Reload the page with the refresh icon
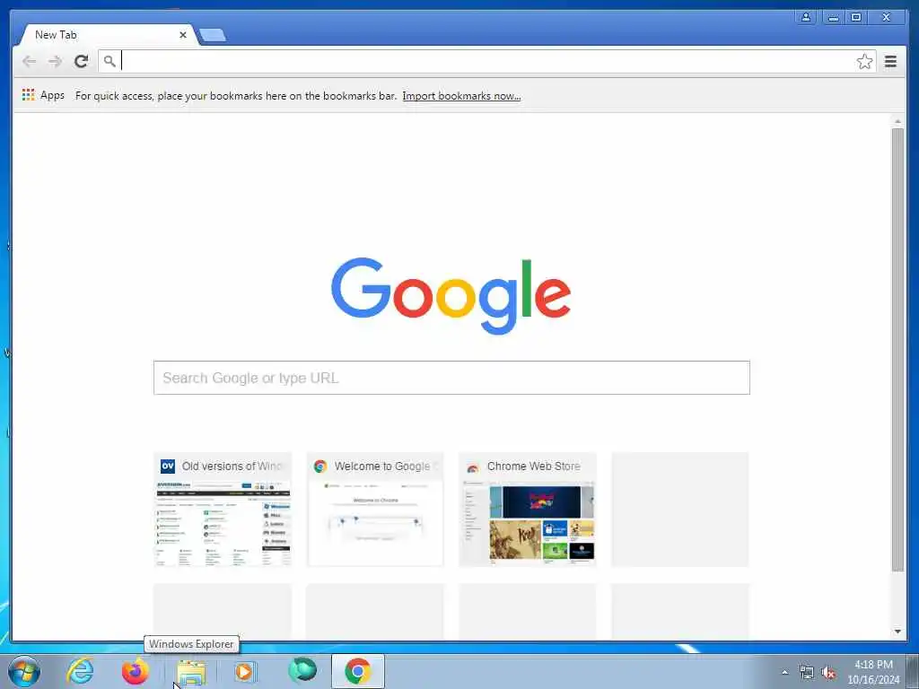The height and width of the screenshot is (689, 919). pos(81,62)
